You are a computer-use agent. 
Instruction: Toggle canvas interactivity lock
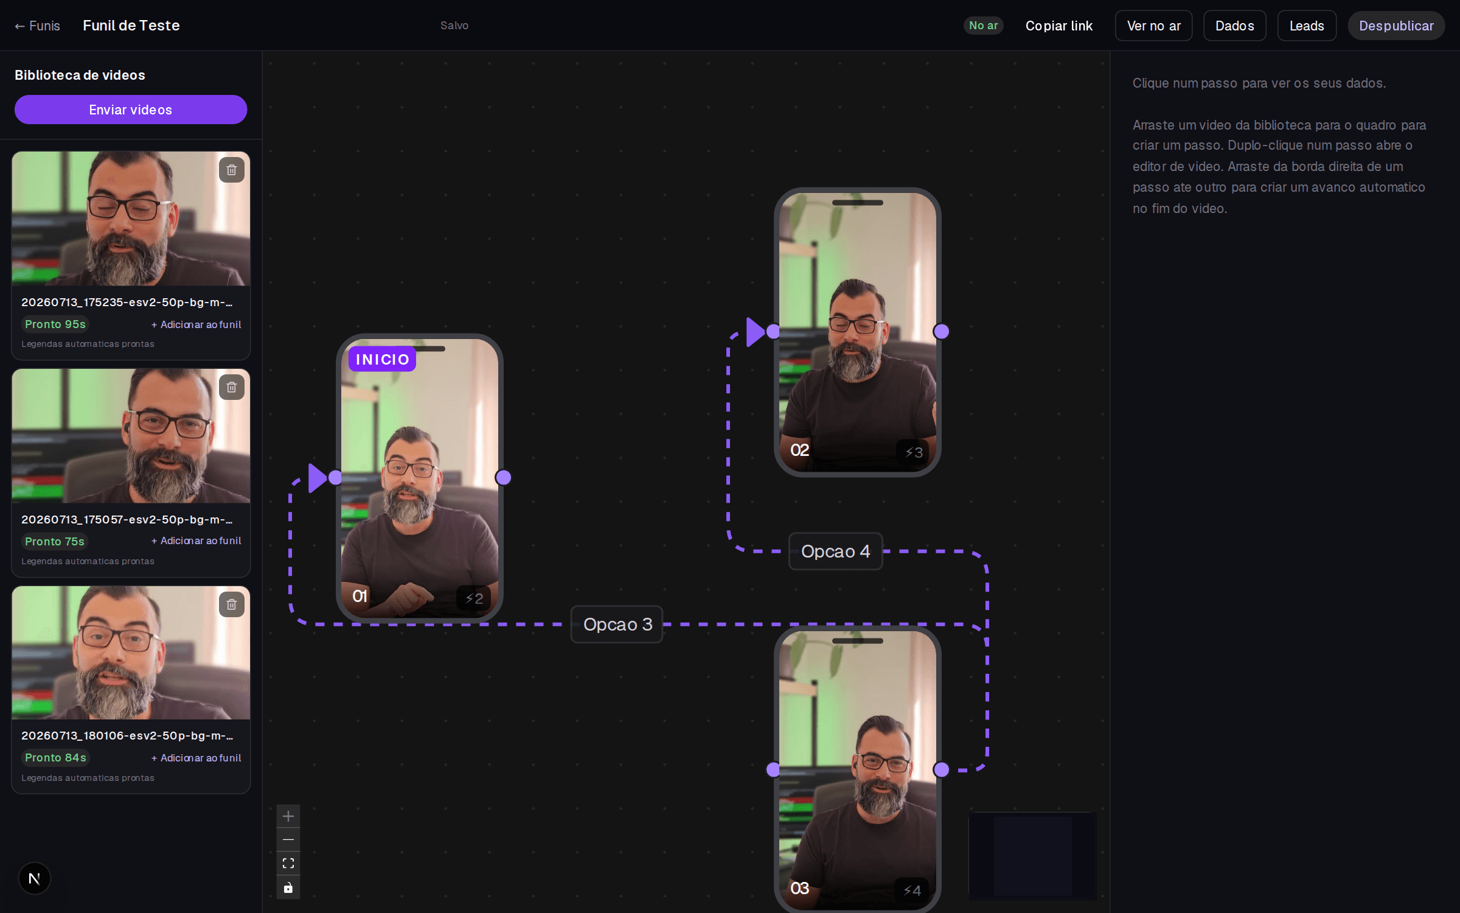[288, 887]
